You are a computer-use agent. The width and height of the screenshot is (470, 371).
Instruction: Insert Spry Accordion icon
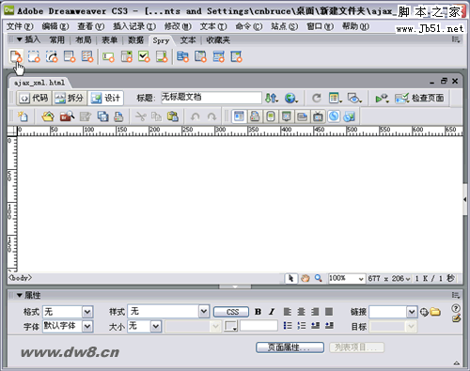tap(218, 56)
